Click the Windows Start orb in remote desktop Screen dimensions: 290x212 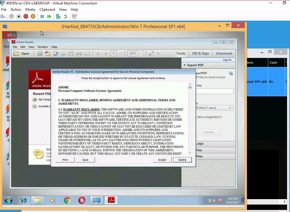(x=8, y=200)
